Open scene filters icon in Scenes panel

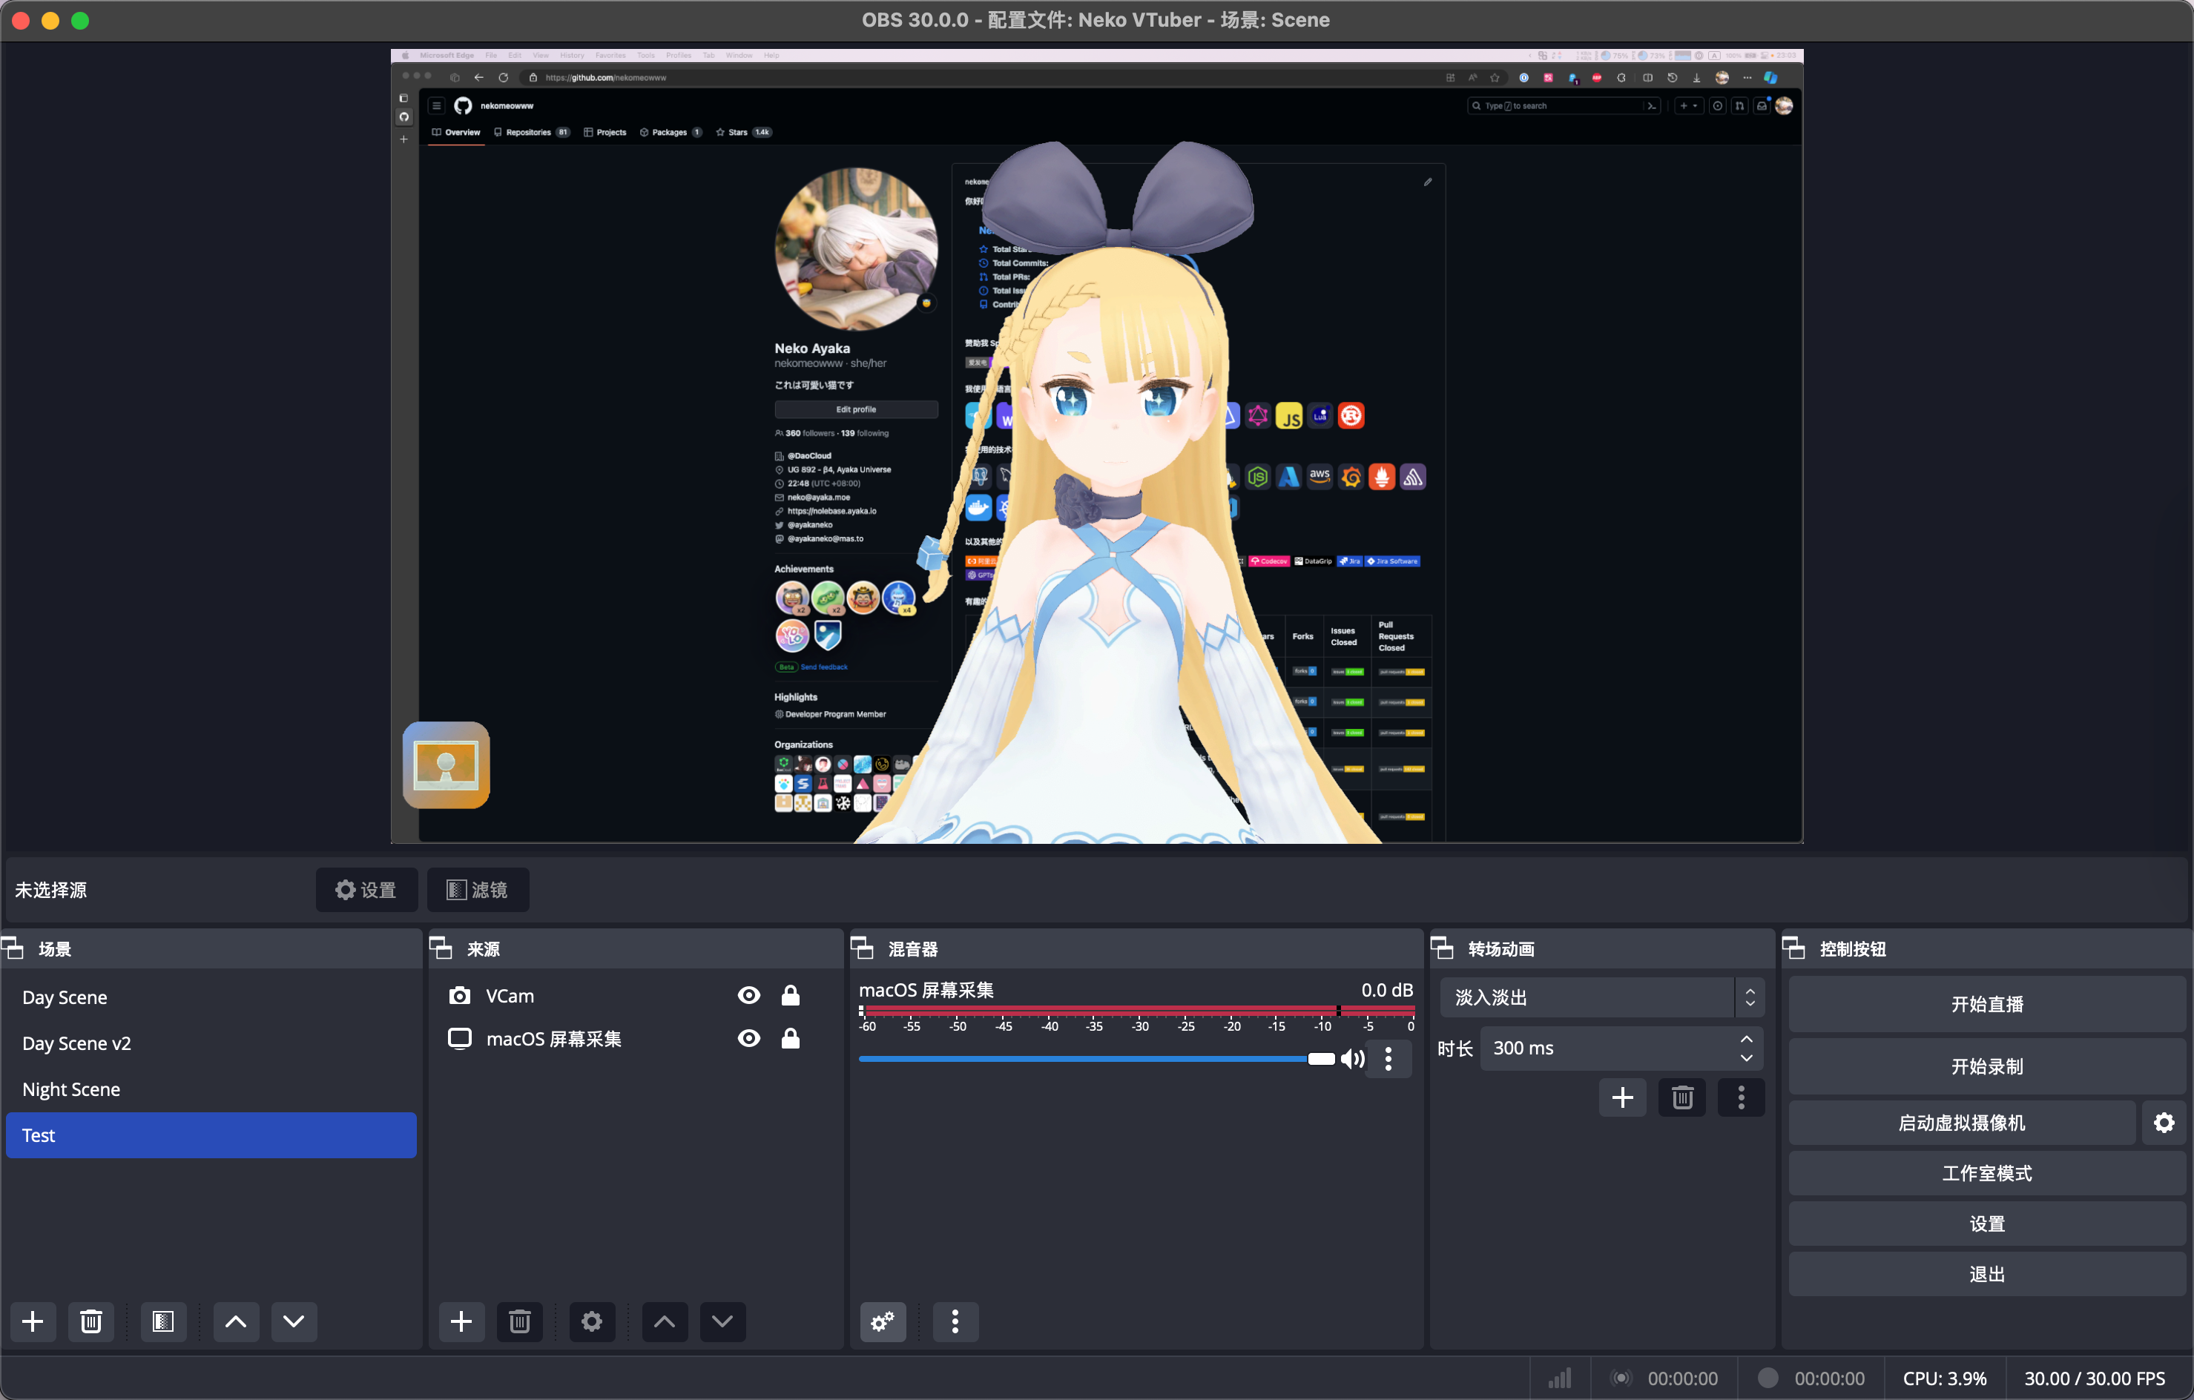163,1321
